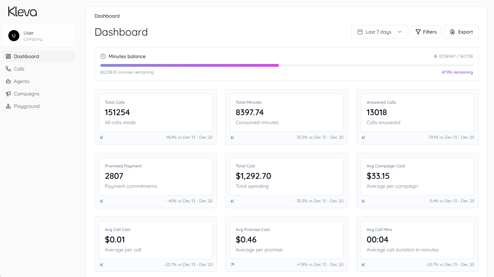Click the Agents robot icon

coord(8,81)
